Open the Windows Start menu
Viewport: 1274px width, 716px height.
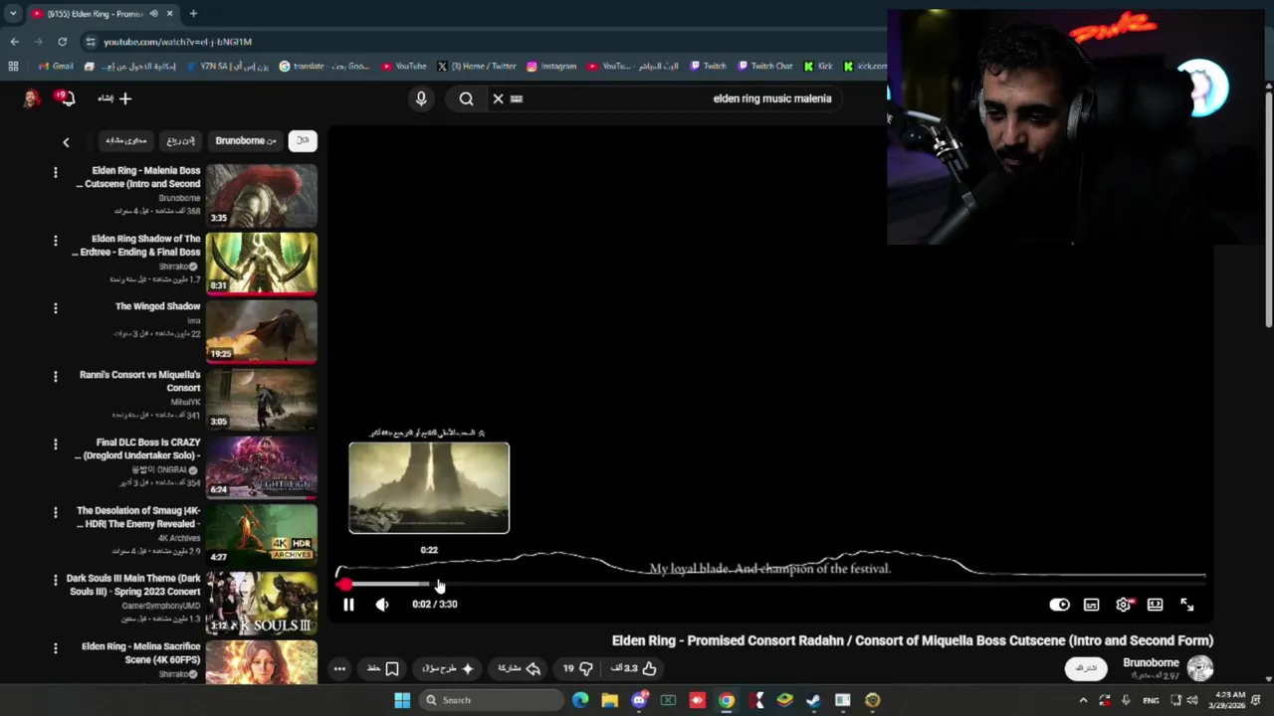point(402,700)
